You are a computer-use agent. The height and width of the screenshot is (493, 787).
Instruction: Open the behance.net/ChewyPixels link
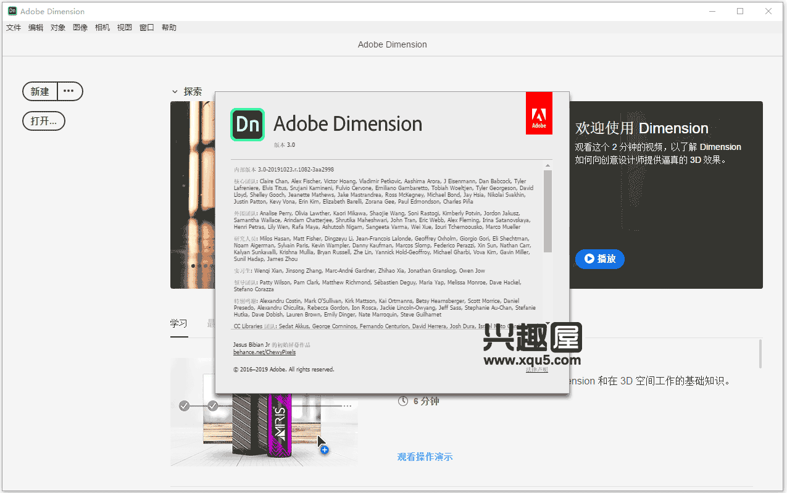coord(264,352)
